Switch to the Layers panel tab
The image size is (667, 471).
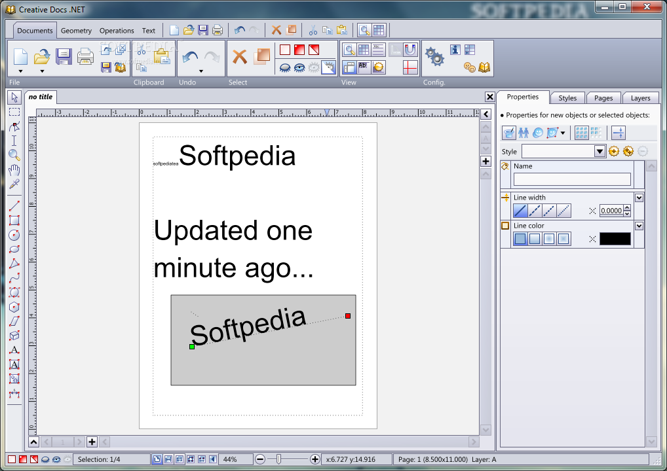point(641,98)
